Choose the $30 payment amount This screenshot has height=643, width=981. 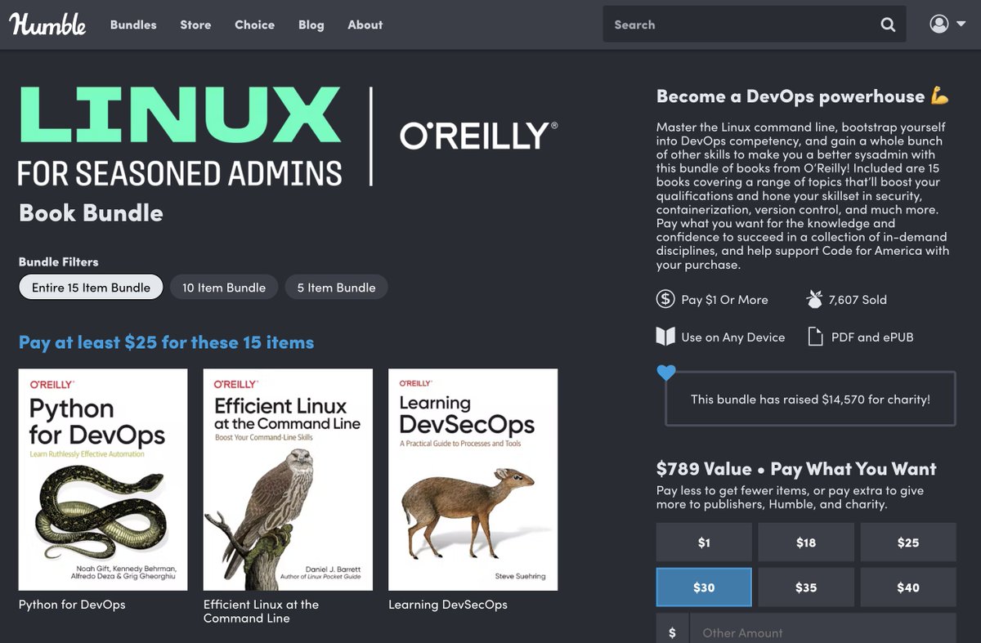(704, 587)
